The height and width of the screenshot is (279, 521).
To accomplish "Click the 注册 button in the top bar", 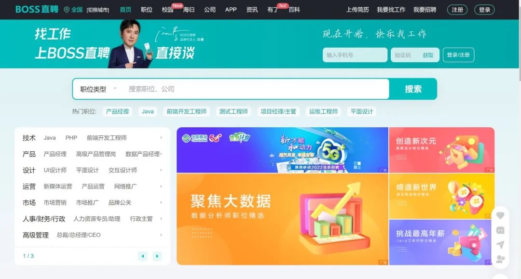I will click(457, 10).
